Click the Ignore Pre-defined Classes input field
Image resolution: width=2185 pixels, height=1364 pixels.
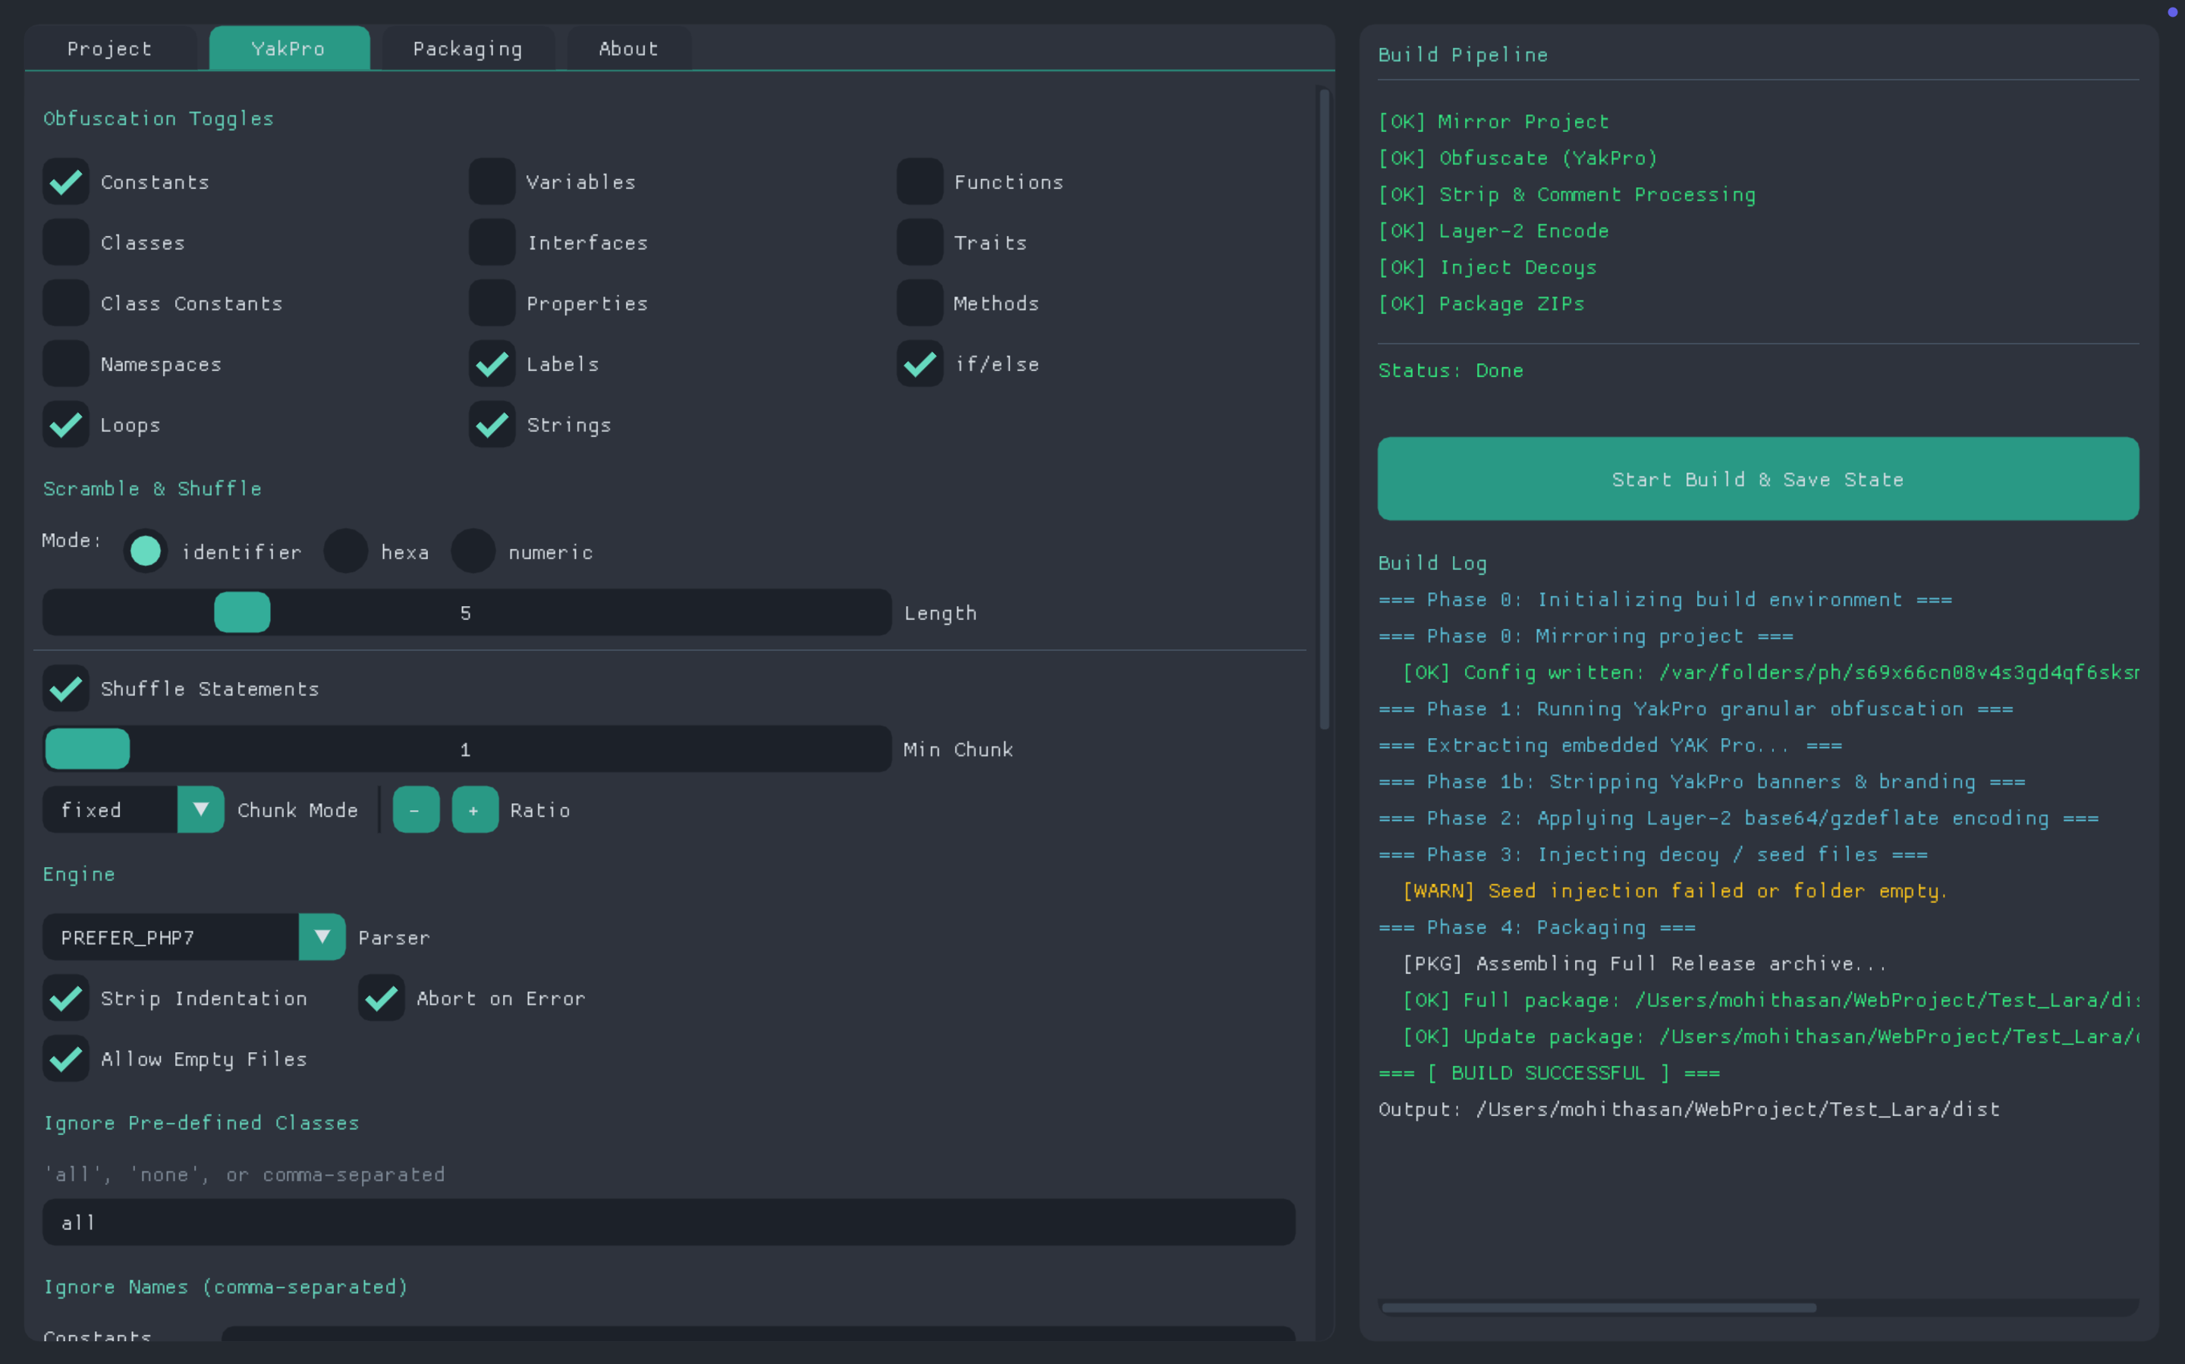tap(668, 1222)
